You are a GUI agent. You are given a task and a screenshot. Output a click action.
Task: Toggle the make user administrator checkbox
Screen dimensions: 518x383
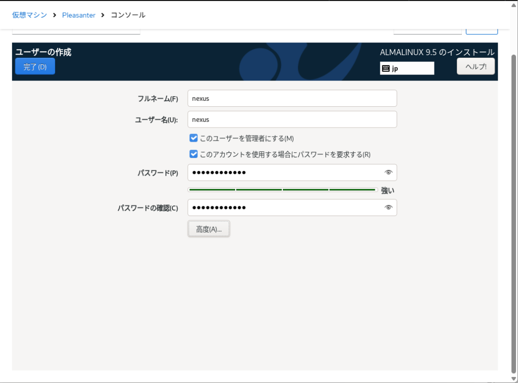[x=193, y=138]
